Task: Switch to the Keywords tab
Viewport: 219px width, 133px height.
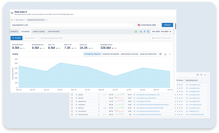Action: tap(25, 32)
